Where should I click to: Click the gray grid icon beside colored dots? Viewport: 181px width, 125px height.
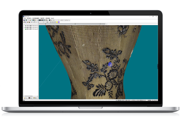click(x=47, y=22)
